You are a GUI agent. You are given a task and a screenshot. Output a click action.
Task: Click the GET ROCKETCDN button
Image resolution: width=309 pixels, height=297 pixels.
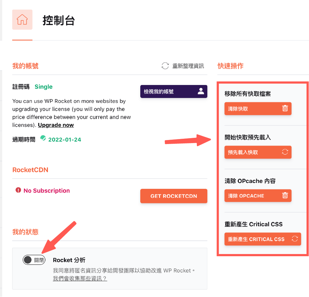[174, 196]
